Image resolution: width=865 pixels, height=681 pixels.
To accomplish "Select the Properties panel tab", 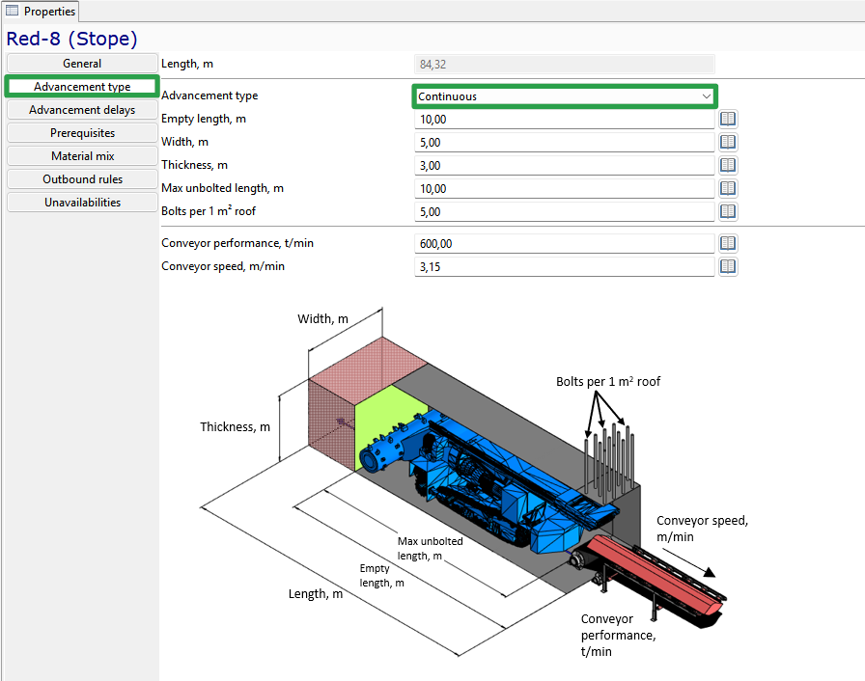I will pos(41,11).
